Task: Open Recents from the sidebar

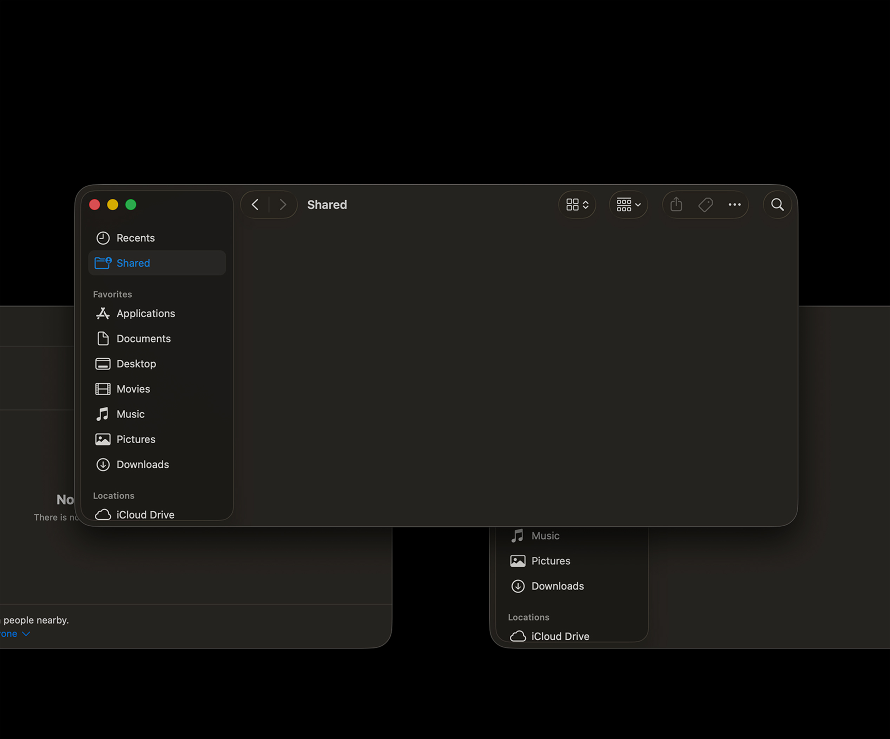Action: (x=136, y=238)
